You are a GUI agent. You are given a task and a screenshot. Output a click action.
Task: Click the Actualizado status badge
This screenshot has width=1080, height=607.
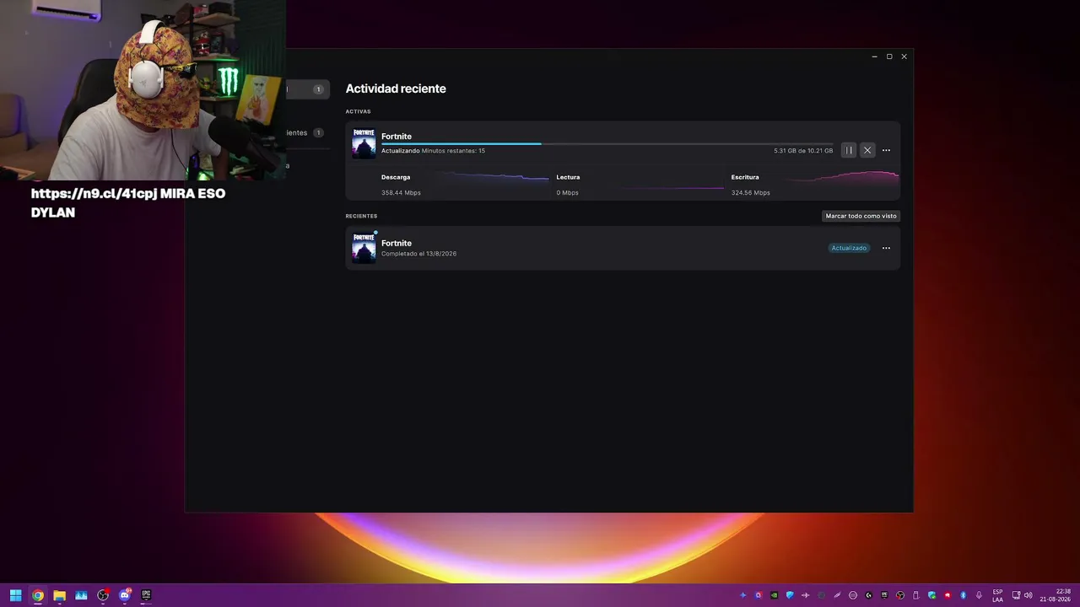[849, 248]
